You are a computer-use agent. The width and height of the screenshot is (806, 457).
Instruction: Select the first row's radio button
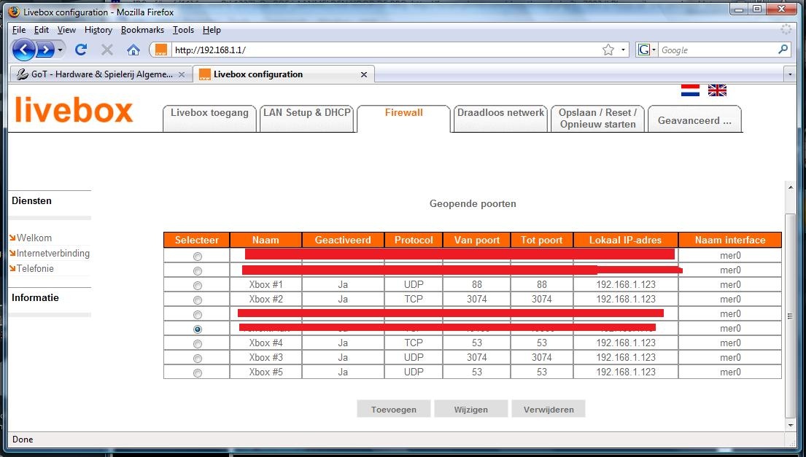point(198,257)
